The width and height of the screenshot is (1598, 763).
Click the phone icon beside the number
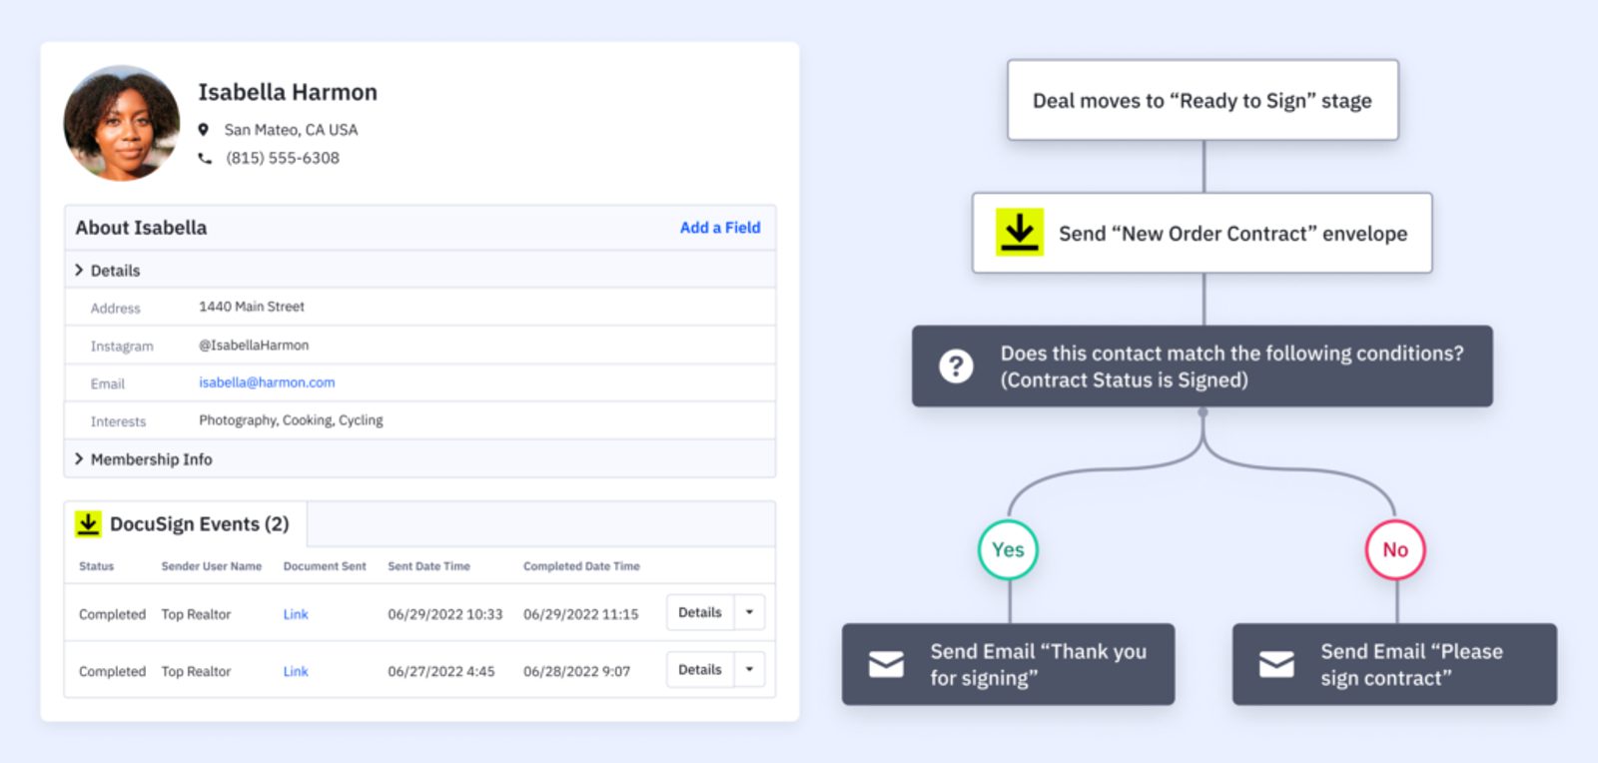click(205, 158)
